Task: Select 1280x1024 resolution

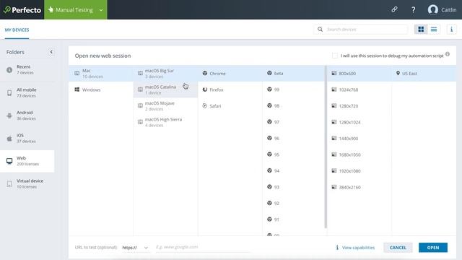Action: [359, 122]
